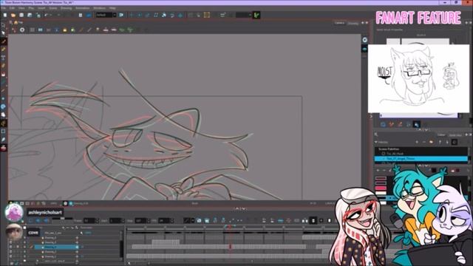Click the Save scene icon

[x=21, y=15]
